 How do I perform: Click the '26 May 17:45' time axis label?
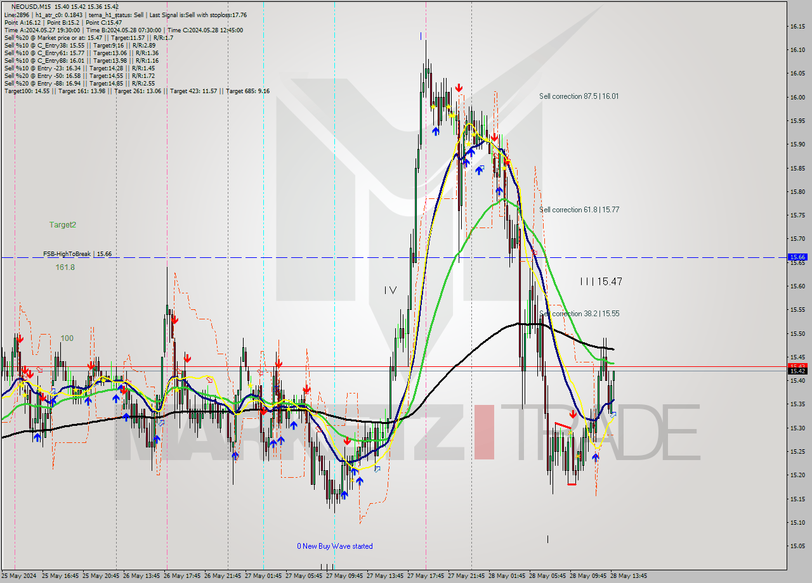(183, 576)
